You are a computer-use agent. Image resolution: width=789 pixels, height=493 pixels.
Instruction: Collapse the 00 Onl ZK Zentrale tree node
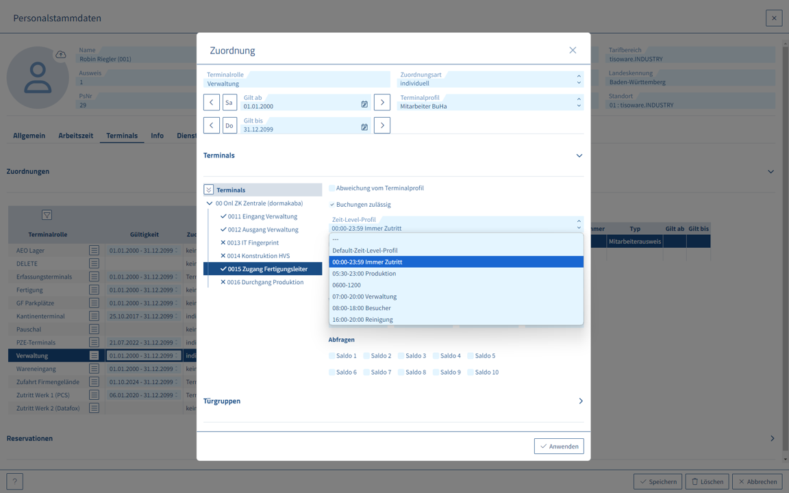pos(210,203)
